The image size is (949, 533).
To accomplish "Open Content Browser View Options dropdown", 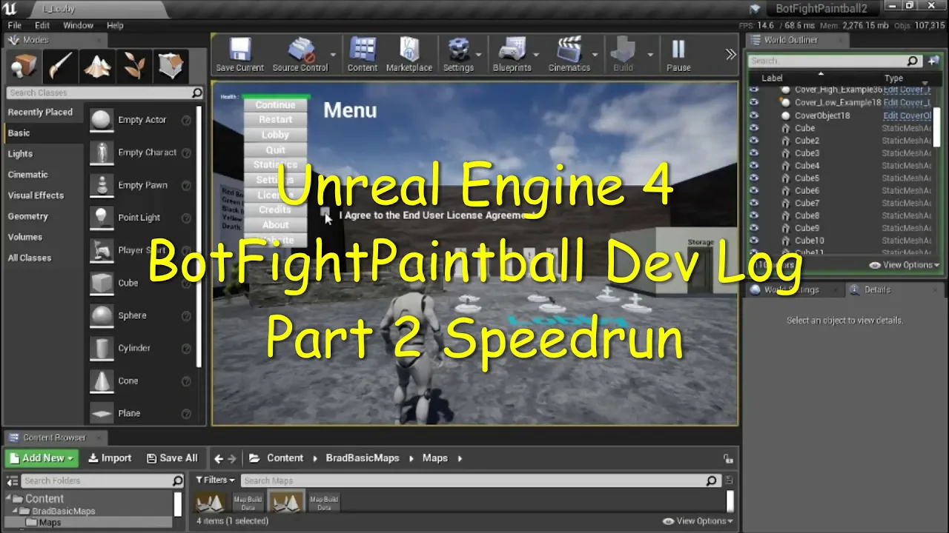I will pos(698,521).
